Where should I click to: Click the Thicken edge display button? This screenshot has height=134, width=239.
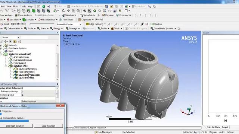156,24
